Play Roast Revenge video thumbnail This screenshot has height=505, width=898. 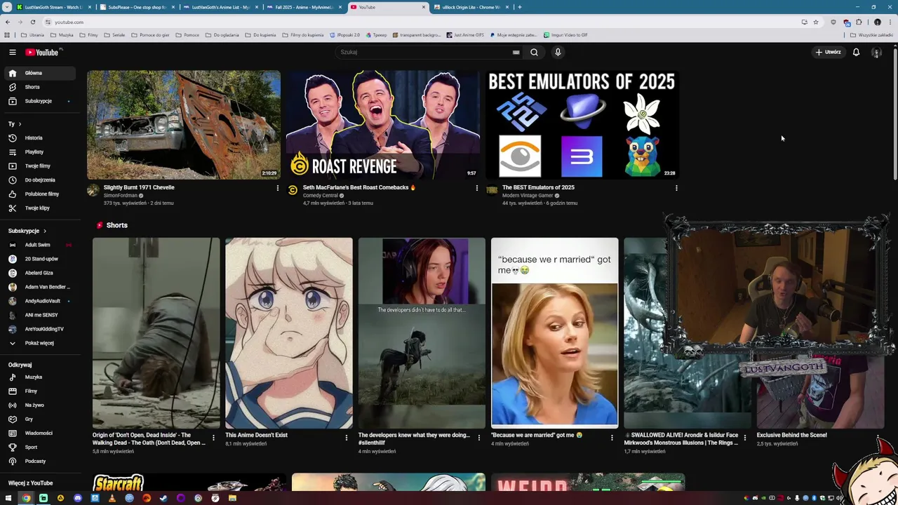tap(383, 125)
